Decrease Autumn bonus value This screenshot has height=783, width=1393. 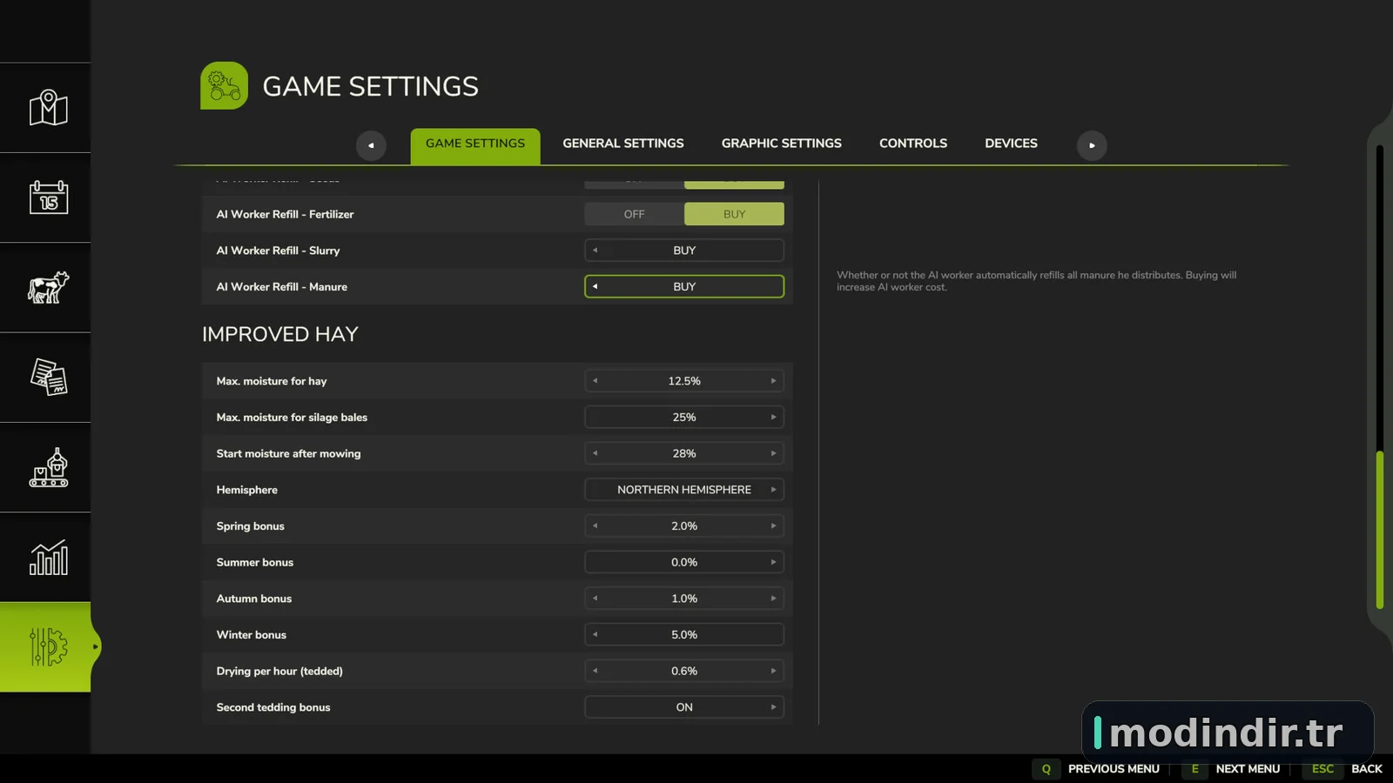(596, 599)
